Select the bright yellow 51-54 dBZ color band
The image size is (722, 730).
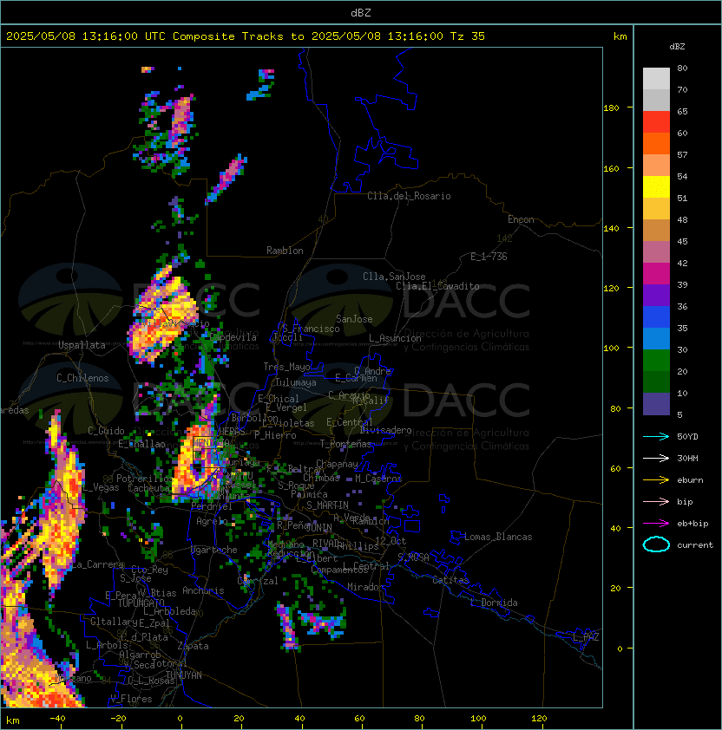[x=656, y=187]
